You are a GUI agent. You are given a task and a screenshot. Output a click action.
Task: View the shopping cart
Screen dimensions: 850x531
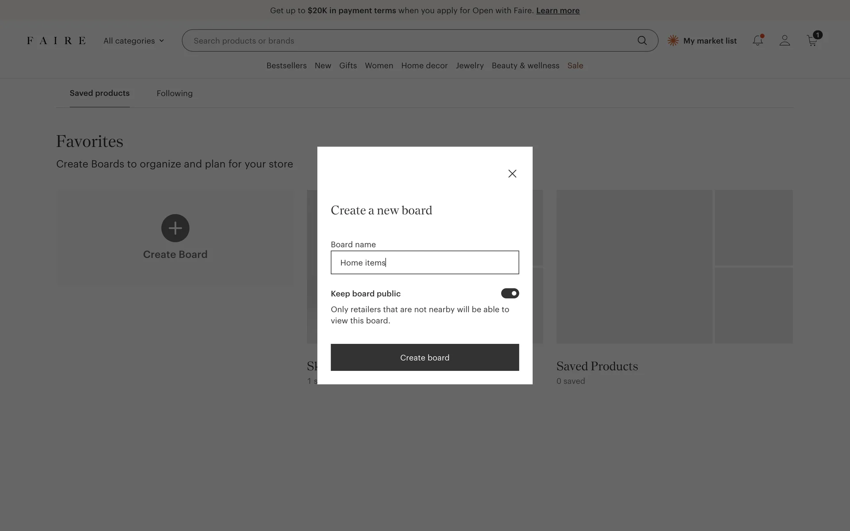(x=812, y=41)
